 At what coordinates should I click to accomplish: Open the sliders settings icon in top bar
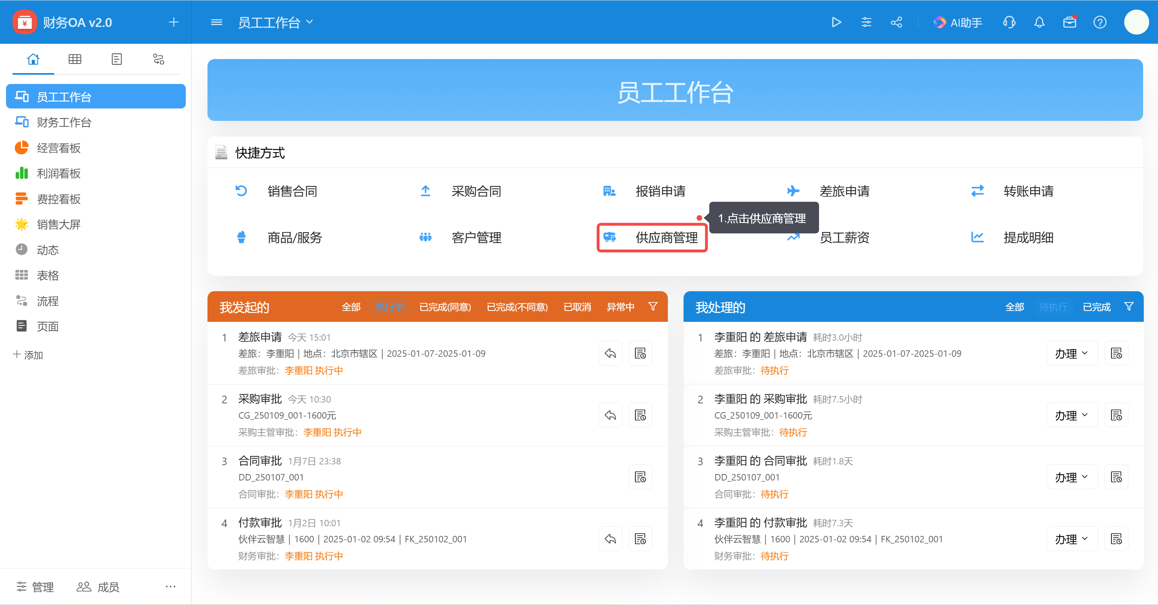pyautogui.click(x=866, y=22)
